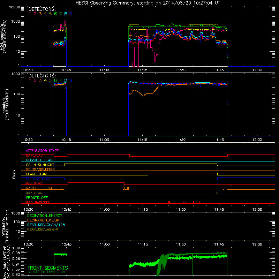Select olive detector 5 in front segments legend
Viewport: 279px width, 279px height.
[x=50, y=14]
